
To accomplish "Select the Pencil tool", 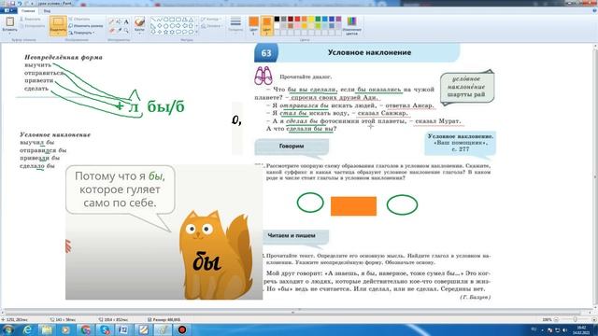I will [112, 21].
